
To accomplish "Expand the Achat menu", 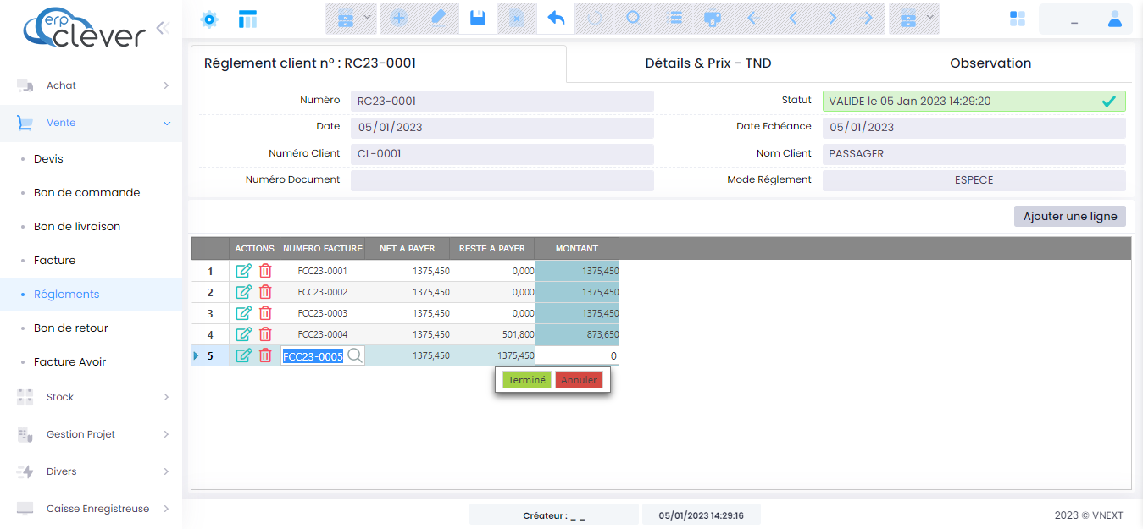I will pos(91,85).
